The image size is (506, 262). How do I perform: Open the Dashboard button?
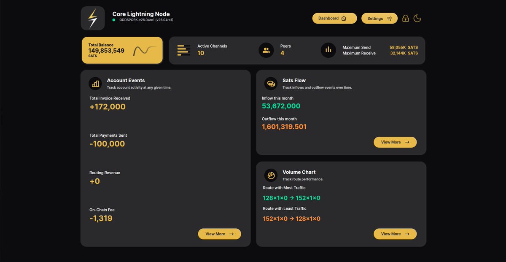coord(334,18)
